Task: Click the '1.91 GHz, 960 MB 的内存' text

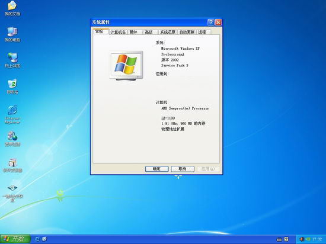Action: [x=183, y=123]
